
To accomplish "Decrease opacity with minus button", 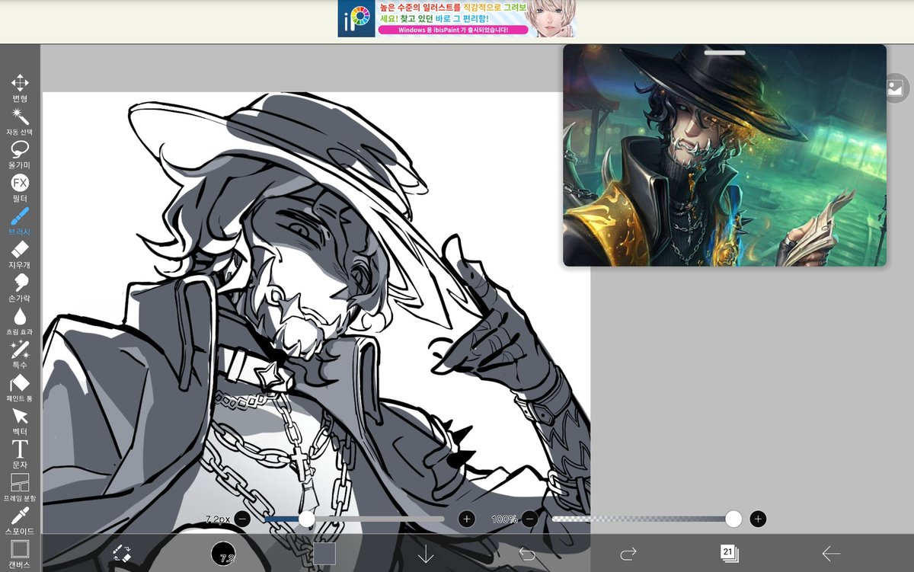I will point(530,519).
